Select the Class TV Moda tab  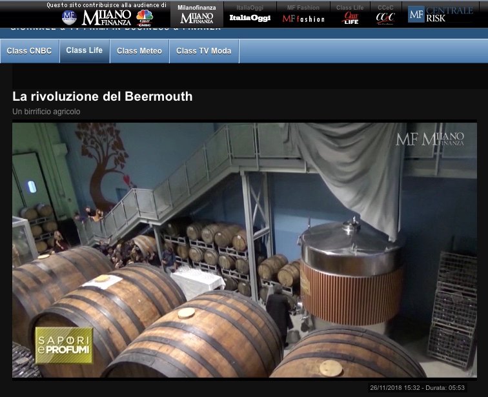pyautogui.click(x=204, y=51)
